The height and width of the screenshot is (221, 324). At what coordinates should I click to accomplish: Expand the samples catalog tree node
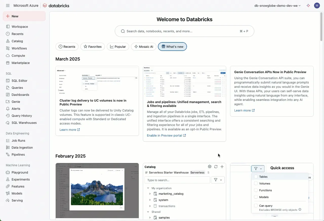[150, 217]
